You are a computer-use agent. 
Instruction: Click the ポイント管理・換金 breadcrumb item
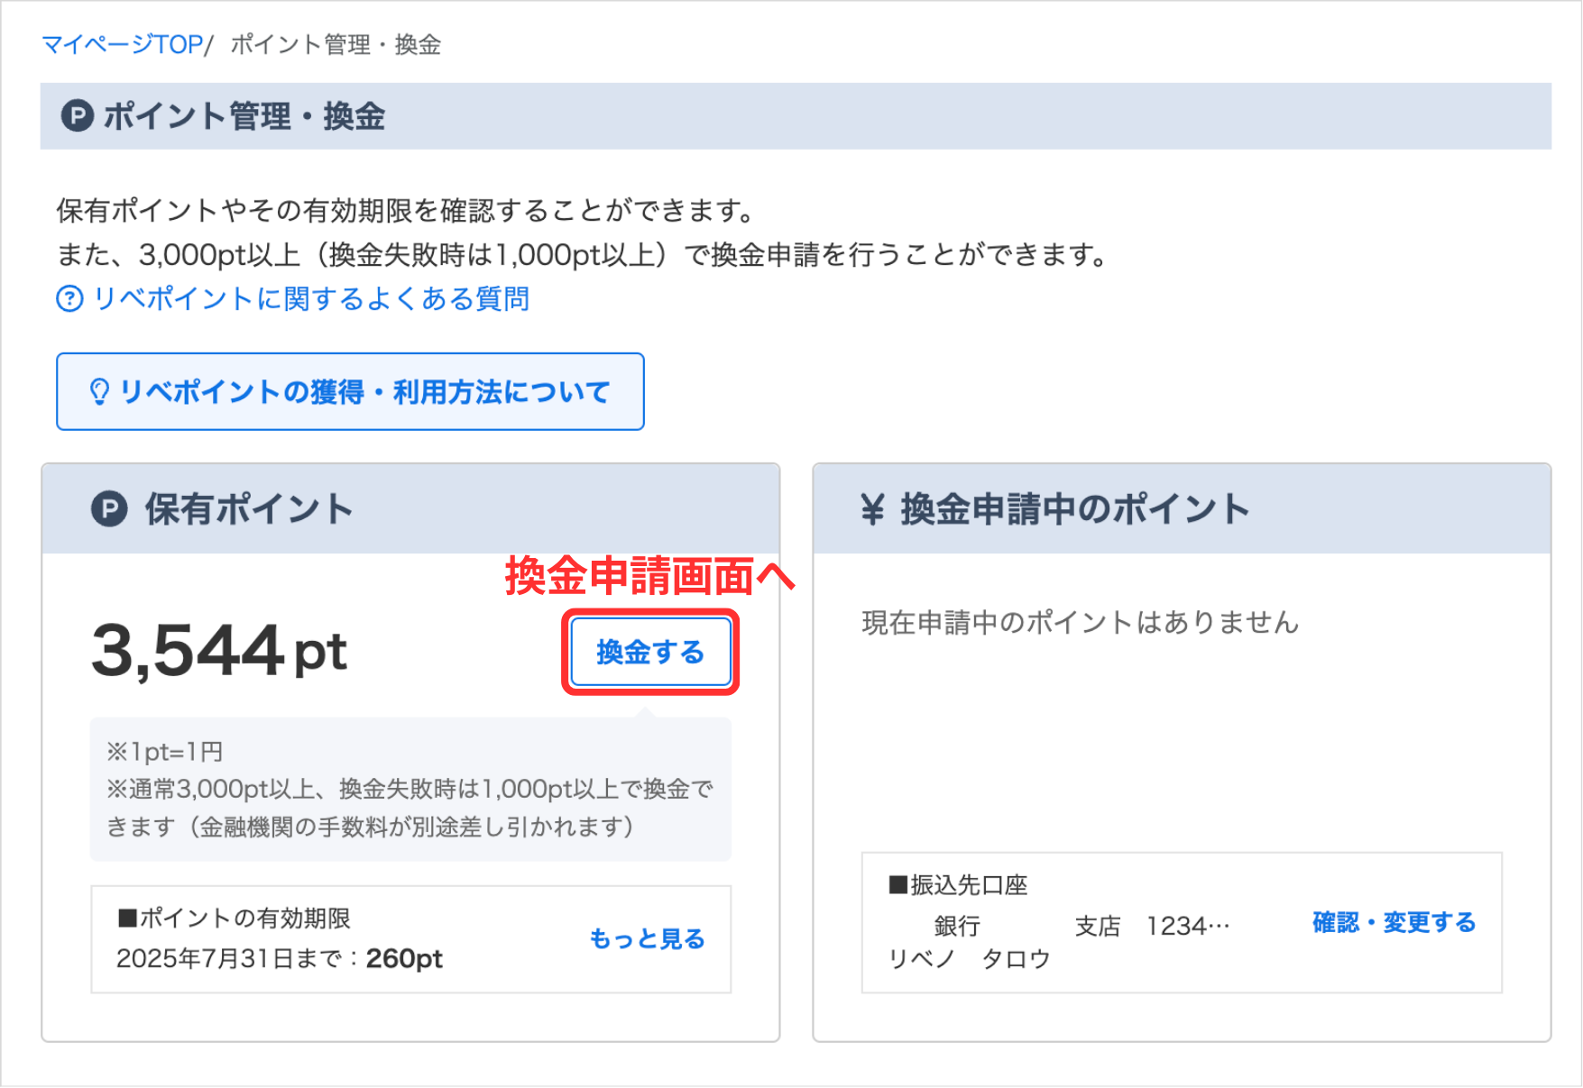tap(336, 44)
